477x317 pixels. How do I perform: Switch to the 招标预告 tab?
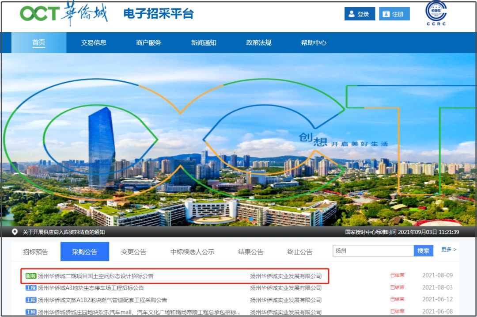point(35,252)
